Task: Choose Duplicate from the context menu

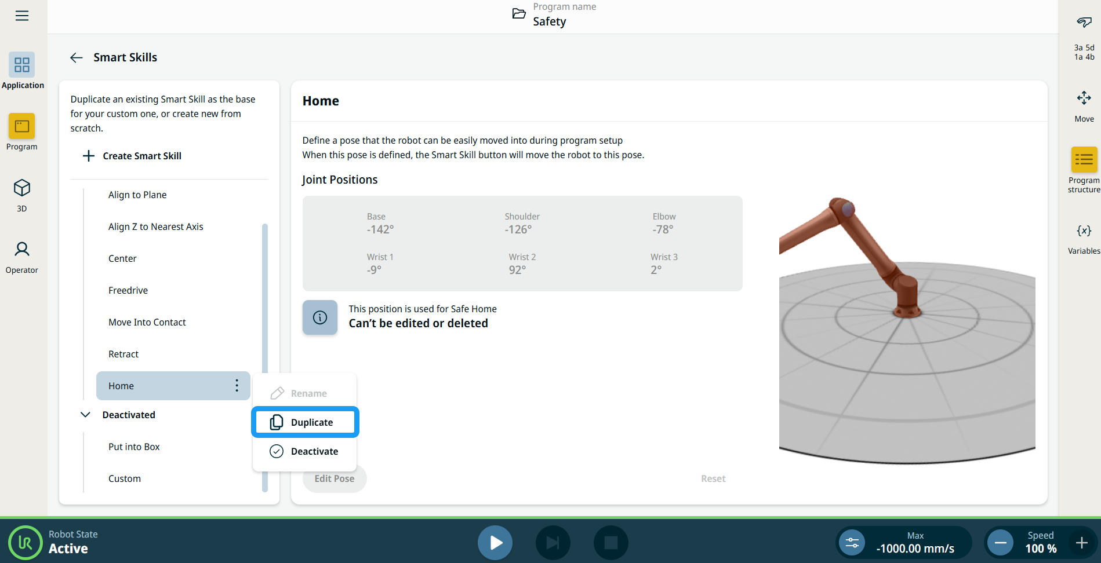Action: (305, 422)
